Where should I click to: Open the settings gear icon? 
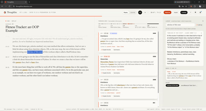pos(200,12)
